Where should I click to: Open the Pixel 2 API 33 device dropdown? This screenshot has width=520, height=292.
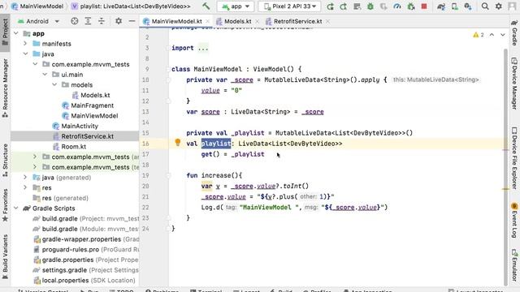tap(289, 6)
